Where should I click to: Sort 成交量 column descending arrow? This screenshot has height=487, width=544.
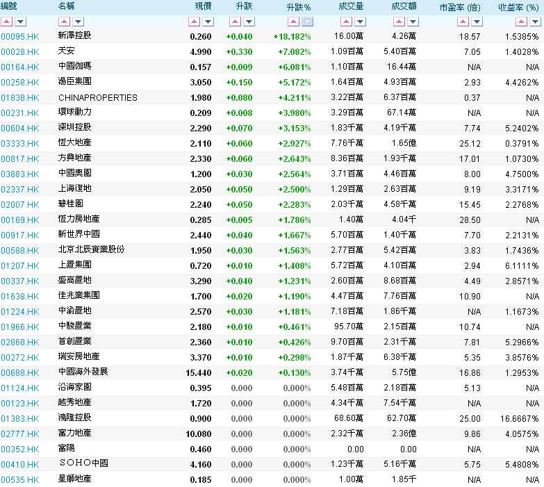pos(360,22)
